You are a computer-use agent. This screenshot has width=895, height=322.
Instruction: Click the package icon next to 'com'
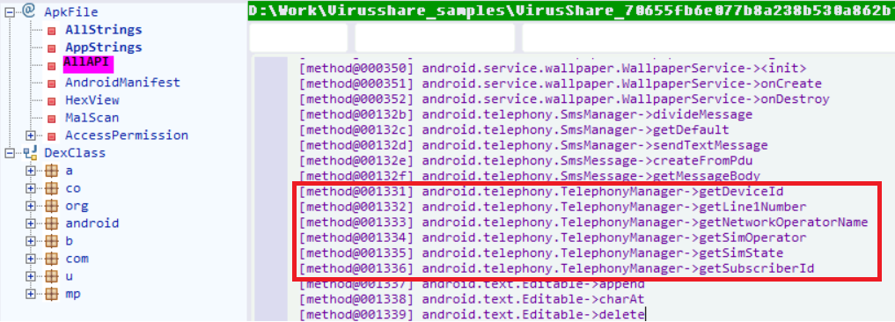pyautogui.click(x=52, y=259)
